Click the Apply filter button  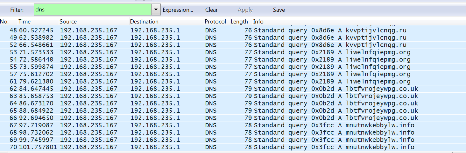[245, 10]
